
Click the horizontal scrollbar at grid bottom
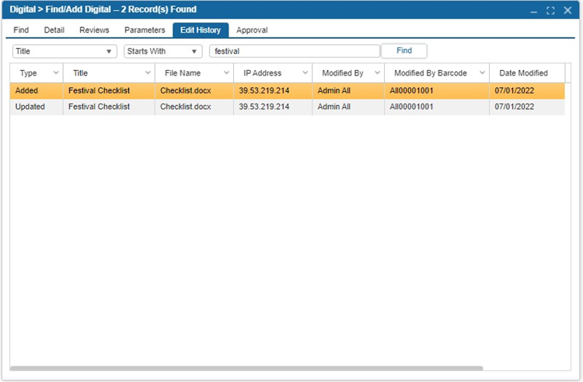point(246,368)
